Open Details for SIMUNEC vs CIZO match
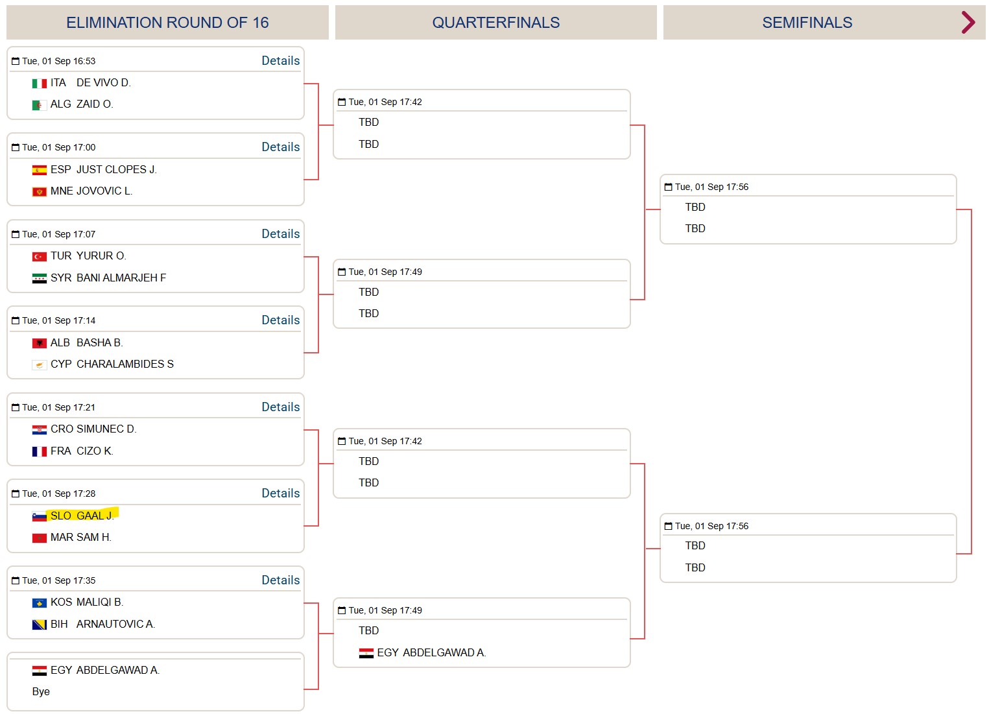989x714 pixels. tap(281, 407)
